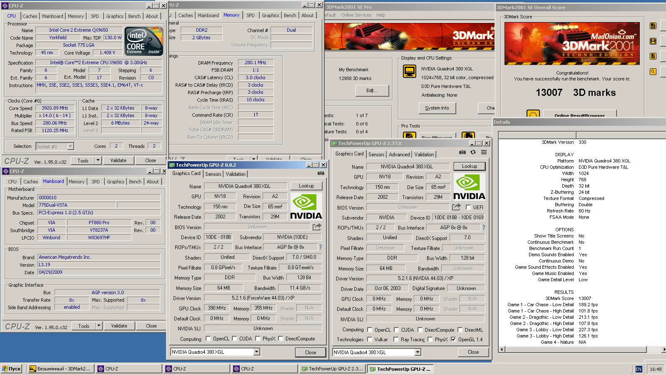Click Validate button in top CPU-Z window
Viewport: 666px width, 375px height.
click(x=118, y=160)
